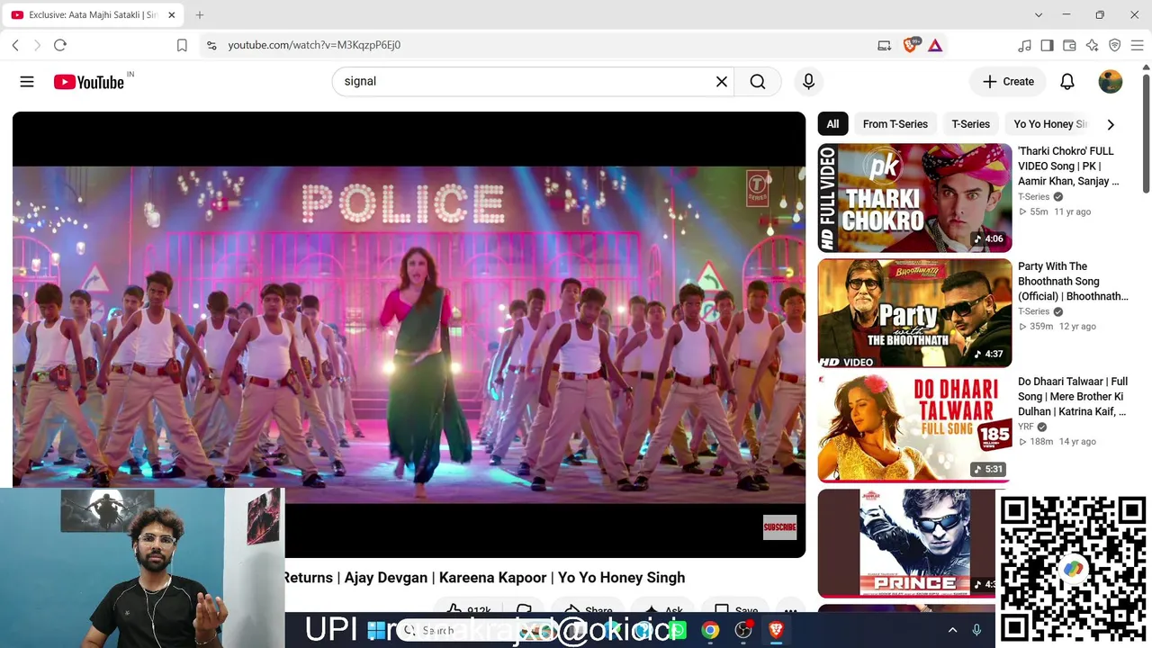Screen dimensions: 1152x648
Task: Go forward in browser history
Action: click(37, 45)
